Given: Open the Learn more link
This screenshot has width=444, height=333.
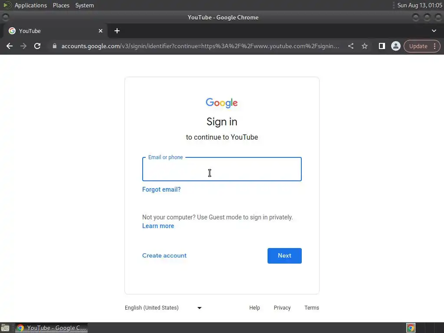Looking at the screenshot, I should click(158, 226).
